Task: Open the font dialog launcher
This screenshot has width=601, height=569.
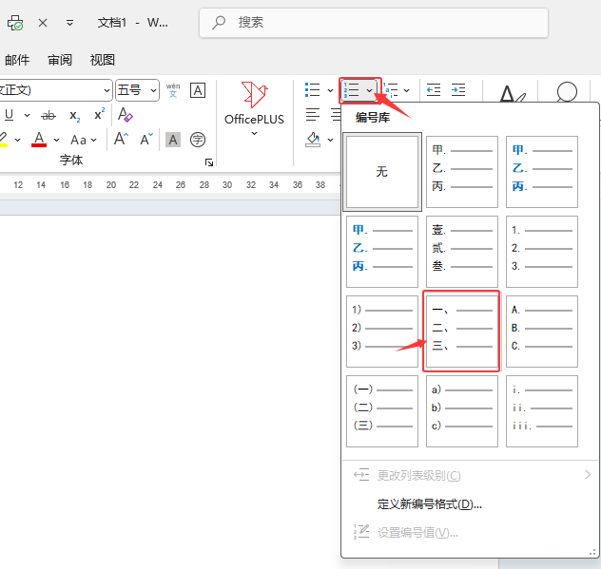Action: click(209, 162)
